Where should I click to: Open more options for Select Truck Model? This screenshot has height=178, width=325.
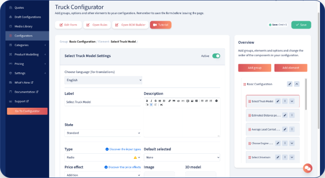tap(285, 101)
